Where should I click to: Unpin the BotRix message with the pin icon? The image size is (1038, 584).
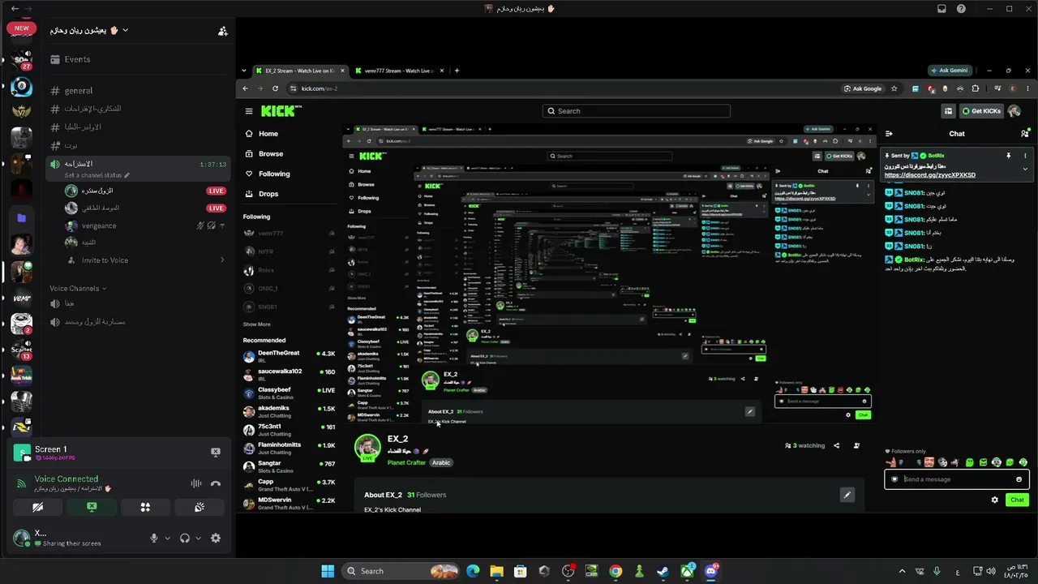(1009, 156)
